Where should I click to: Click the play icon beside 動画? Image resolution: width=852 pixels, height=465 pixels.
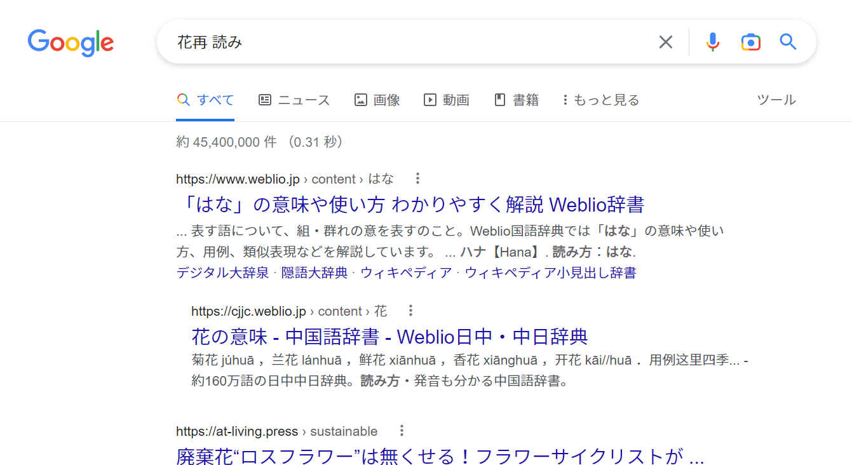(x=430, y=100)
